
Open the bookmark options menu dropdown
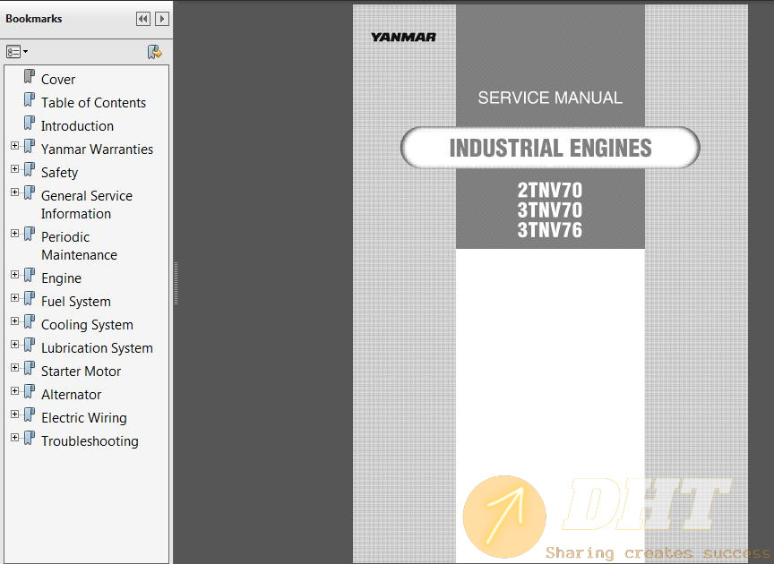(x=17, y=51)
